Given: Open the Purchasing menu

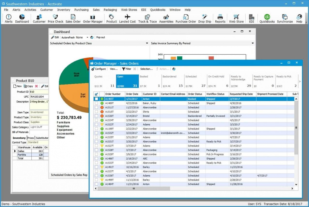Looking at the screenshot, I should pyautogui.click(x=81, y=10).
